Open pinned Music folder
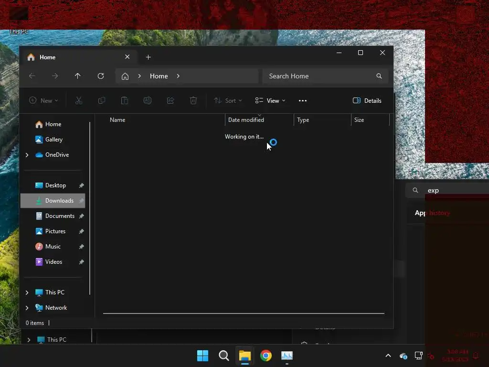Viewport: 489px width, 367px height. point(53,247)
